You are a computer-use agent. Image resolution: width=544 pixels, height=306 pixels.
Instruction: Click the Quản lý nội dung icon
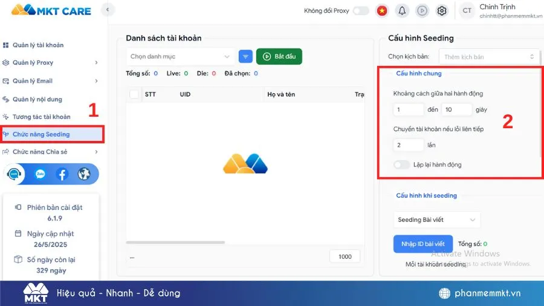point(5,99)
